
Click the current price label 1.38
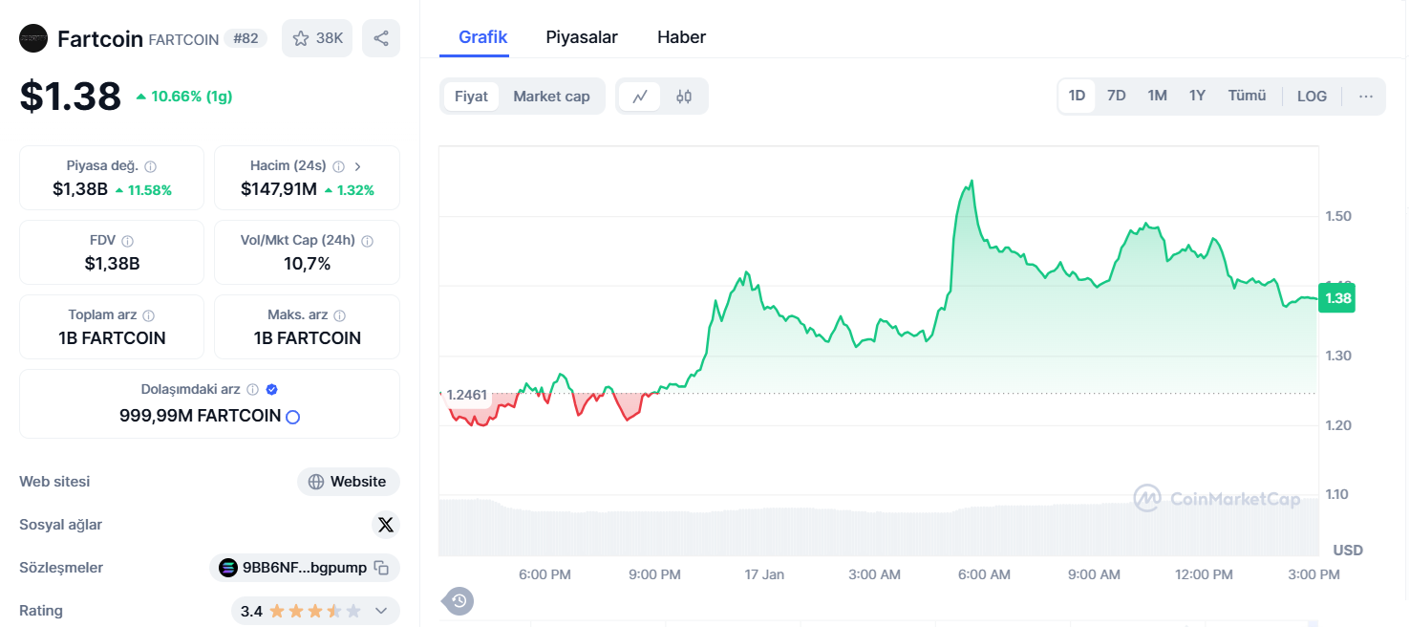point(1336,298)
